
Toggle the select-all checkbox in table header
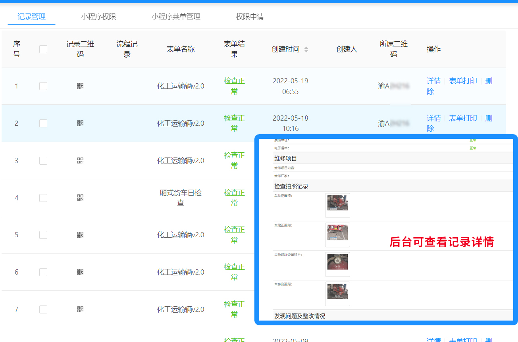(43, 49)
